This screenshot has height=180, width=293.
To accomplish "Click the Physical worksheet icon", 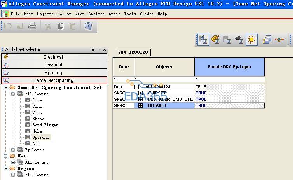I will pos(6,65).
